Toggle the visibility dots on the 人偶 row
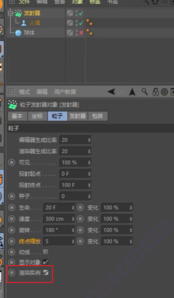This screenshot has height=298, width=174. point(76,23)
